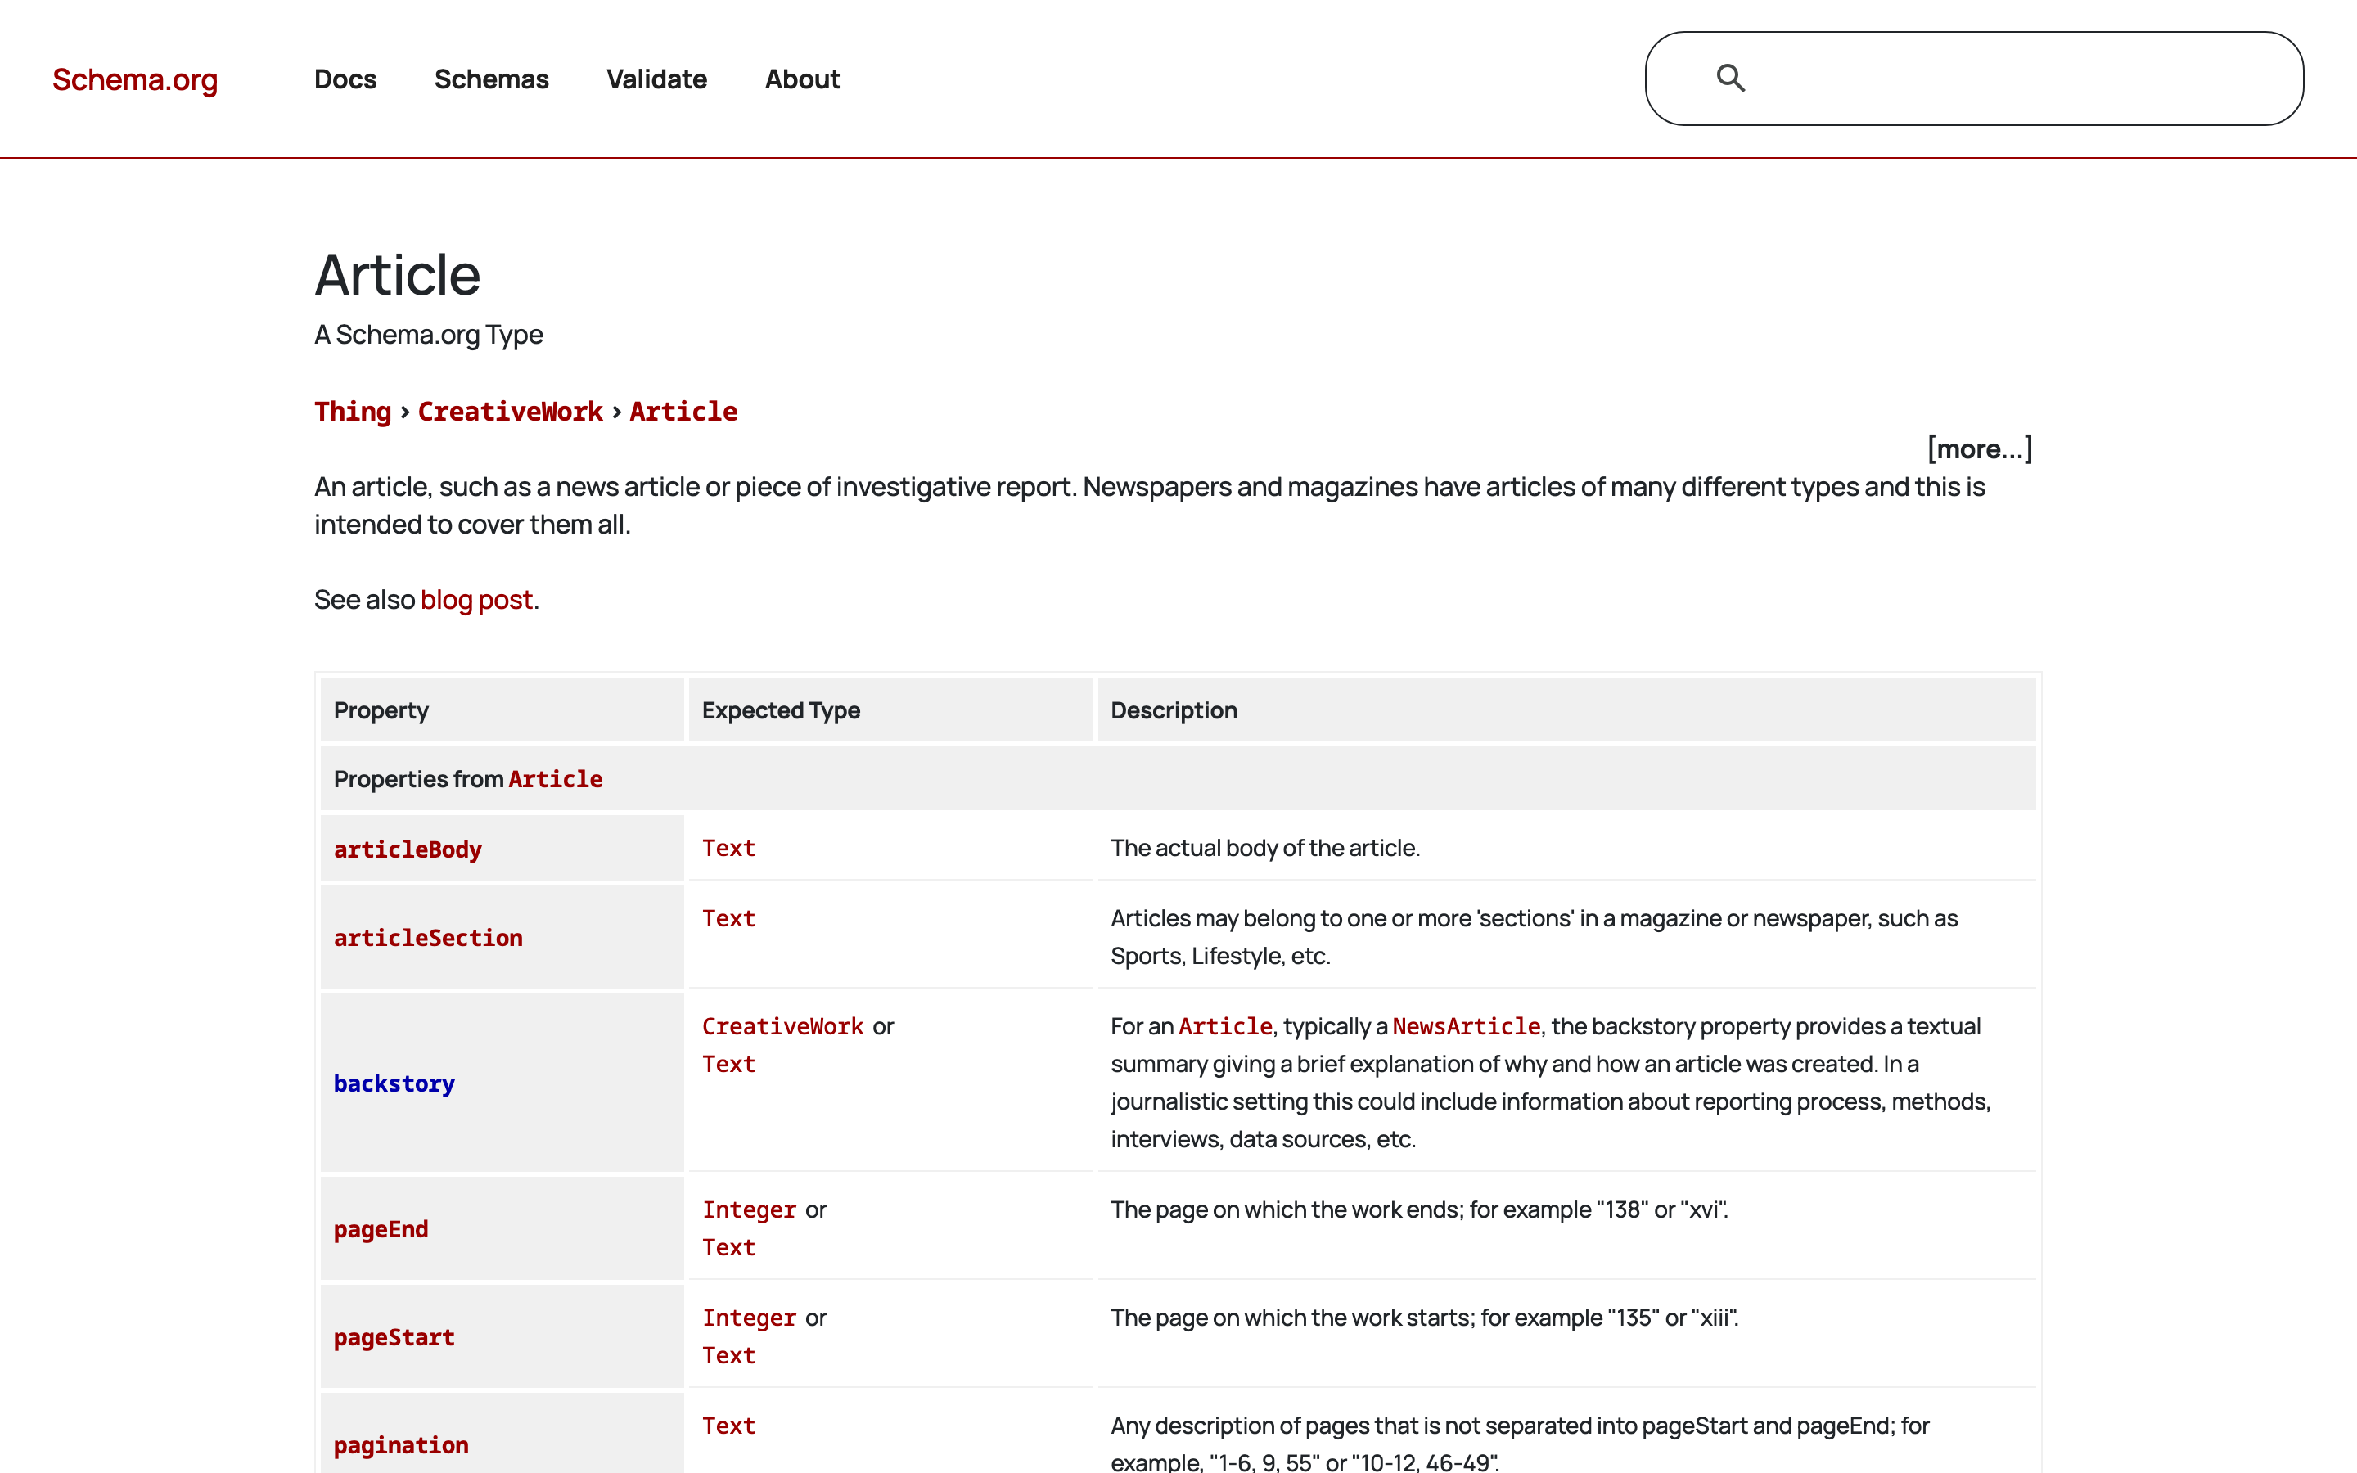
Task: Follow the CreativeWork breadcrumb link
Action: click(511, 411)
